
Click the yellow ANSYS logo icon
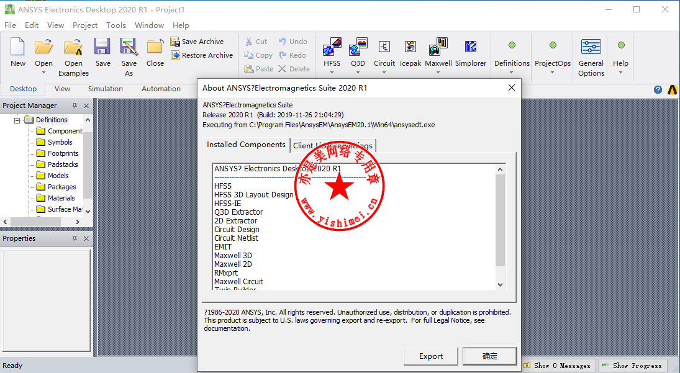672,89
